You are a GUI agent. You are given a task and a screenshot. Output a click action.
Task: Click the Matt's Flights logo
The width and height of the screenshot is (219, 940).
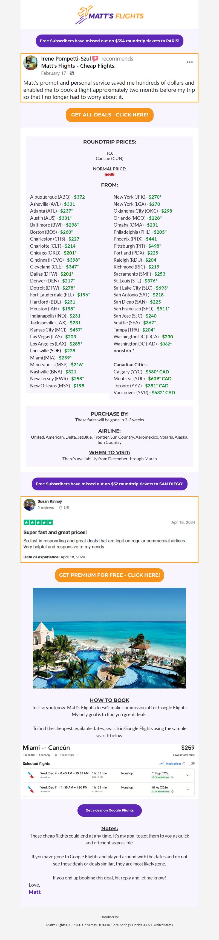coord(109,15)
